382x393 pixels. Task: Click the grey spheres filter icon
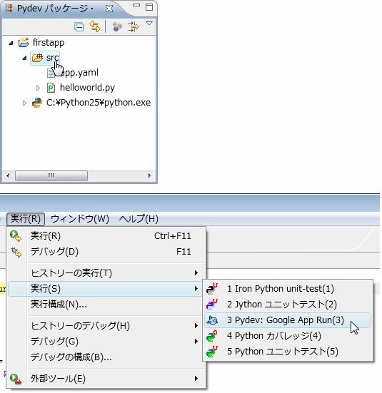click(117, 26)
